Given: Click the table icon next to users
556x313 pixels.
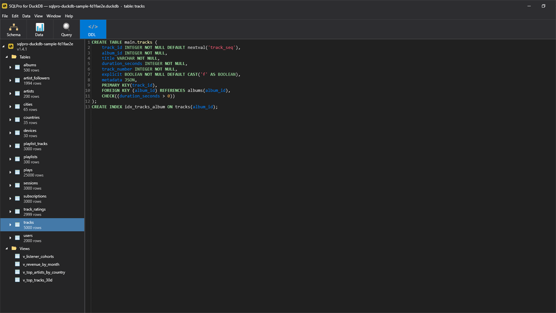Looking at the screenshot, I should pos(17,238).
